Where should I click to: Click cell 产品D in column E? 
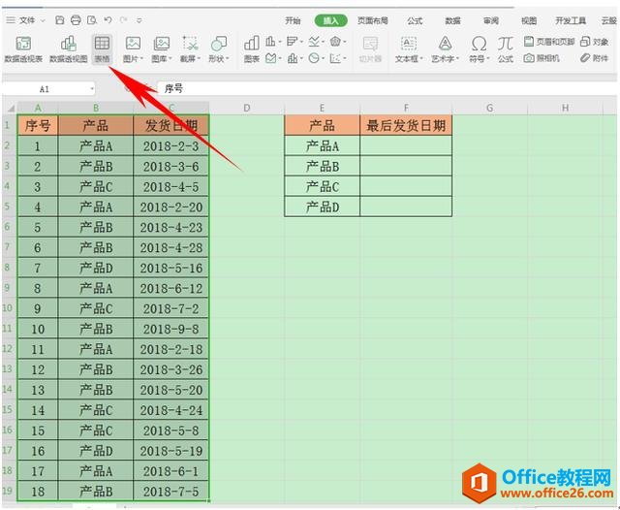click(x=323, y=207)
